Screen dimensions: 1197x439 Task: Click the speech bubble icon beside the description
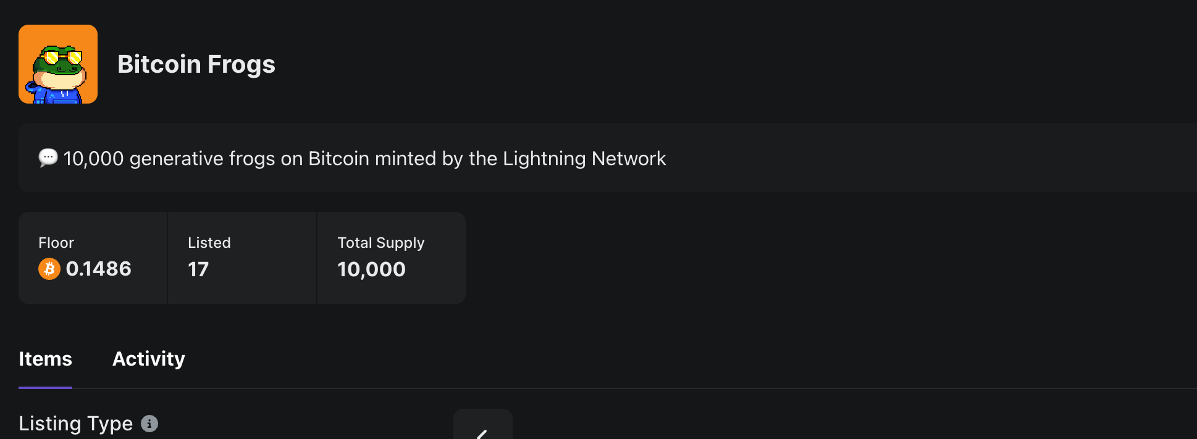click(x=48, y=158)
